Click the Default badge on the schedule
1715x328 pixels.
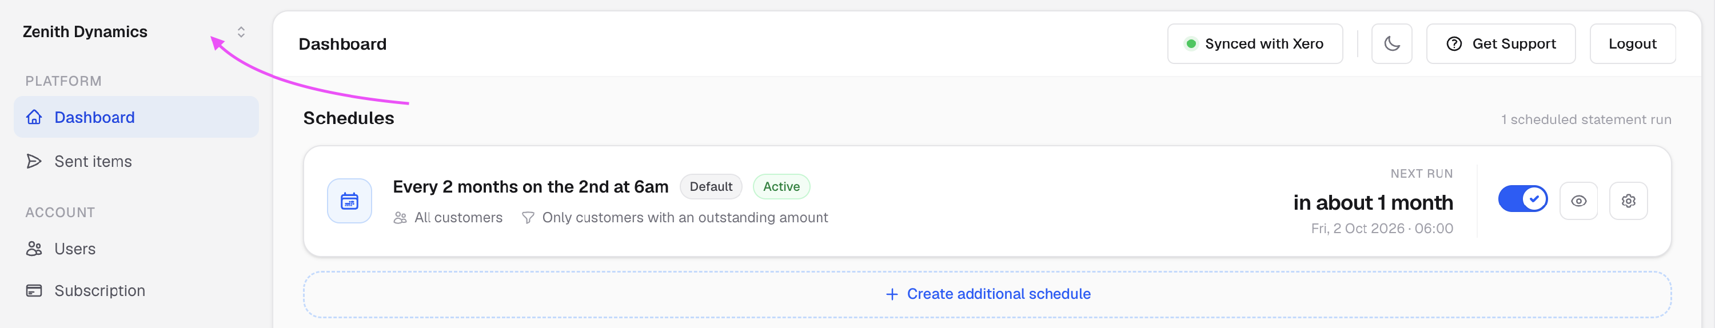tap(711, 187)
